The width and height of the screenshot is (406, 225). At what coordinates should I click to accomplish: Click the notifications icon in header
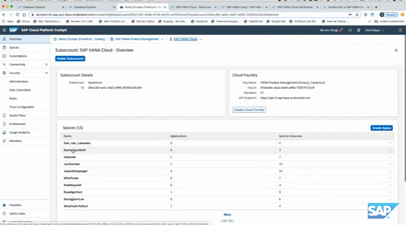pos(358,30)
